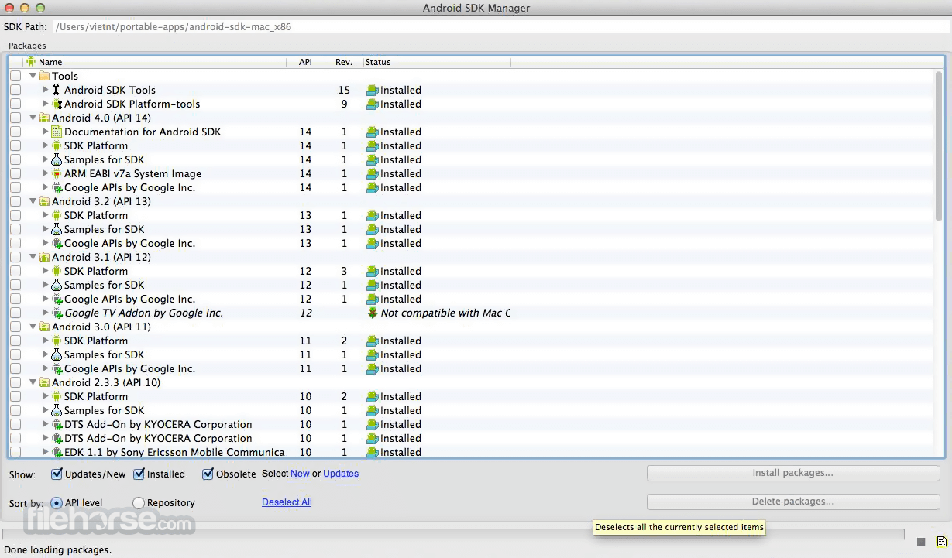Check the Android 4.0 (API 14) checkbox
This screenshot has height=558, width=952.
(15, 118)
